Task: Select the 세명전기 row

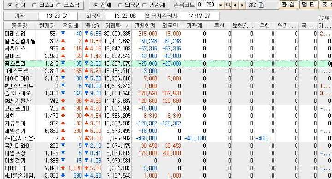Action: (167, 131)
